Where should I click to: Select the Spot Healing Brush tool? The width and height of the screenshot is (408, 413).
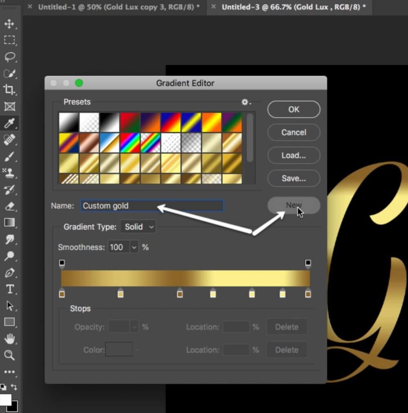click(x=9, y=140)
